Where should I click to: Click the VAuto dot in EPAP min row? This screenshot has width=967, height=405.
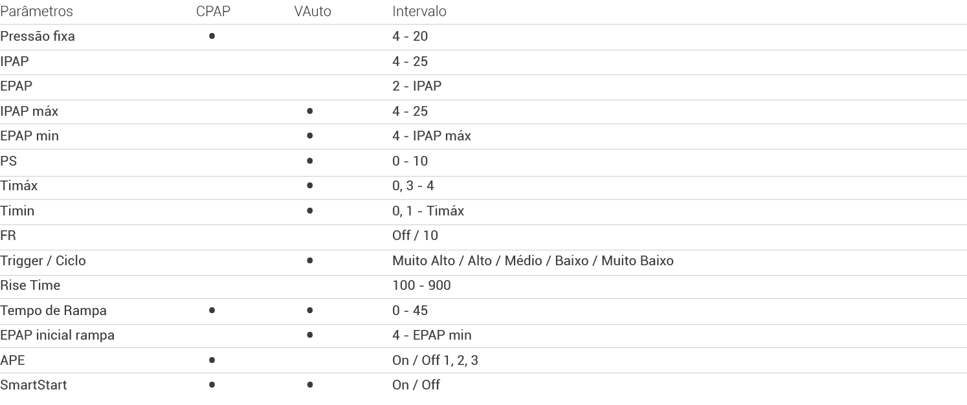click(310, 136)
